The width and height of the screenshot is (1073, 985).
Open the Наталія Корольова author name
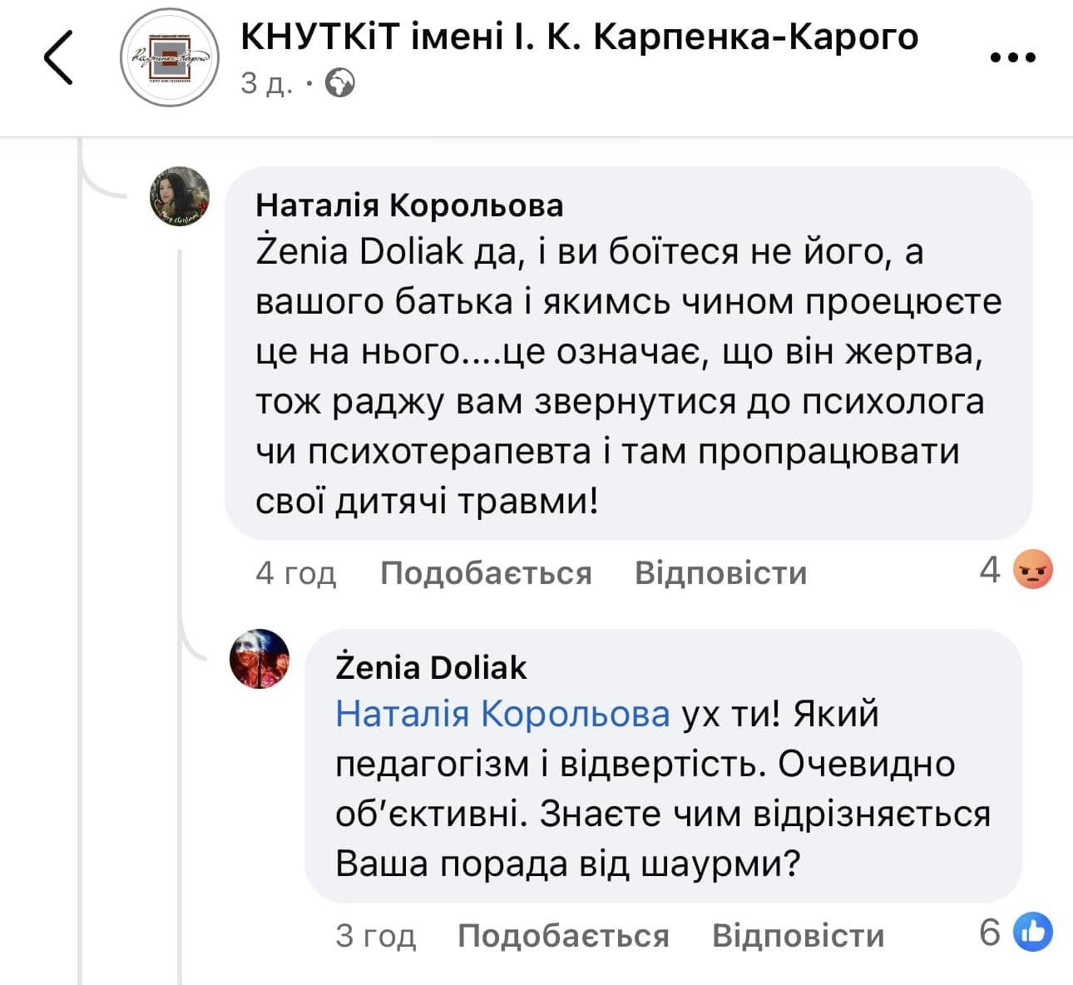tap(409, 205)
